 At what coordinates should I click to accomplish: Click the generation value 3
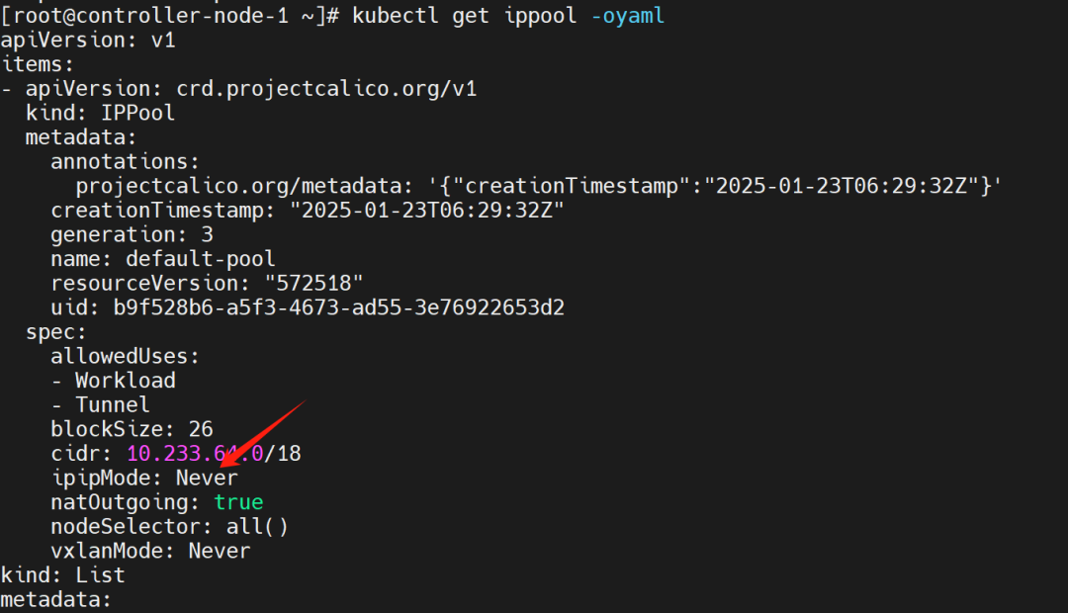coord(207,235)
